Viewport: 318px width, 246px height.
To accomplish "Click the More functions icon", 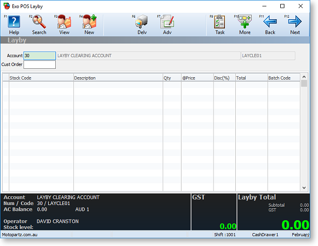I will (245, 24).
